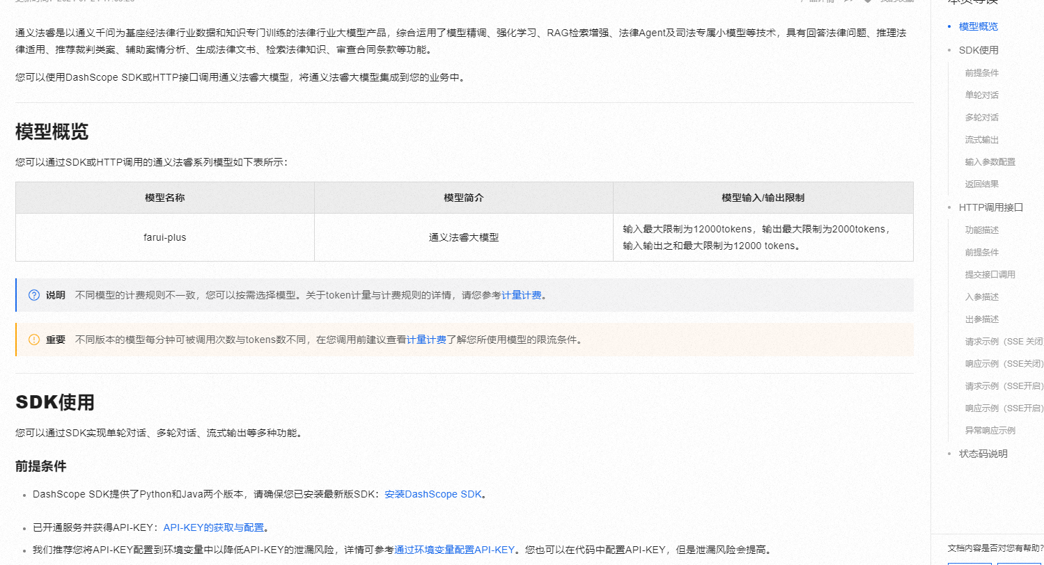This screenshot has width=1044, height=565.
Task: Open the API-KEY的获取与配置 link
Action: coord(214,527)
